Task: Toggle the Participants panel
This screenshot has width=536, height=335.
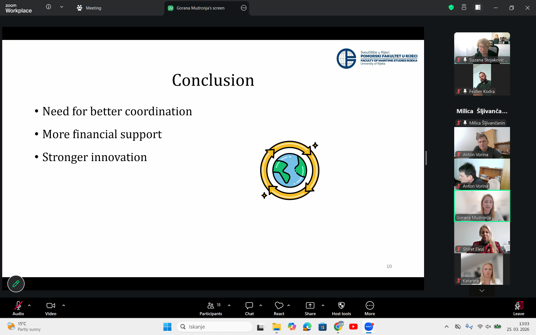Action: [211, 308]
